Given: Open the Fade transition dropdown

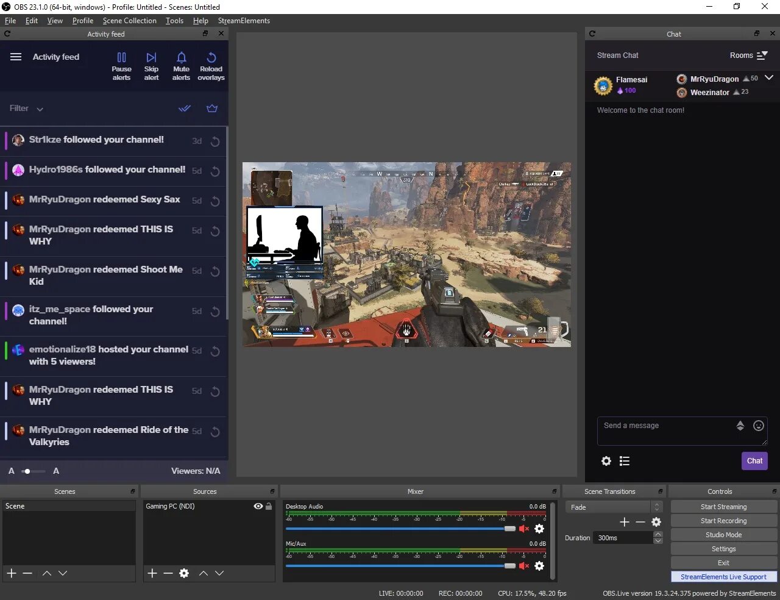Looking at the screenshot, I should coord(614,507).
